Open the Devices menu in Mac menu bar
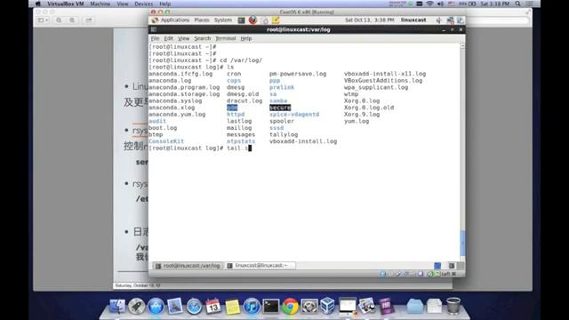The width and height of the screenshot is (569, 320). point(144,4)
